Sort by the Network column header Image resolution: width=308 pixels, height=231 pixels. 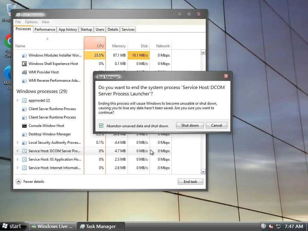coord(161,43)
